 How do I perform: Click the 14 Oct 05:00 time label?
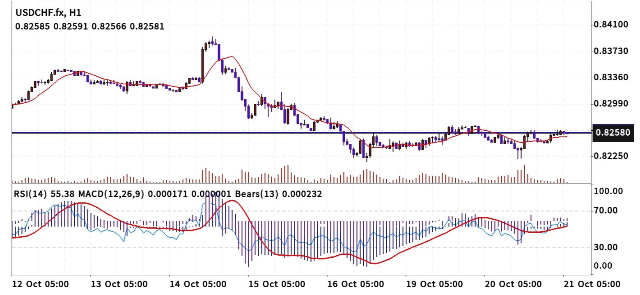coord(198,284)
